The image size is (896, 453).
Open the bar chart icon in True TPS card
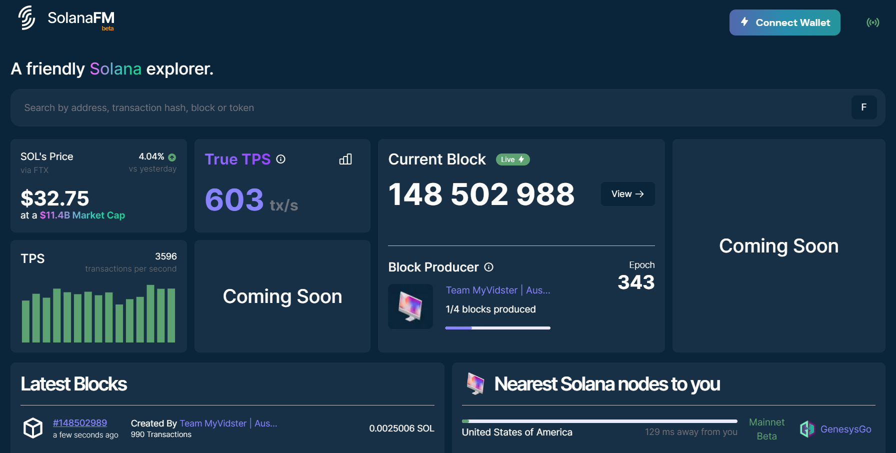pyautogui.click(x=345, y=159)
